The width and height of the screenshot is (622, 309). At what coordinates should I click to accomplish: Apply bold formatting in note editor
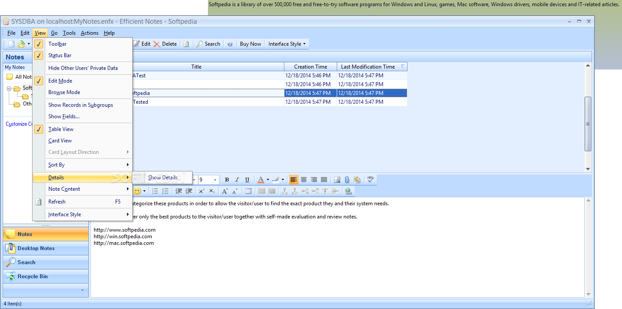point(227,179)
